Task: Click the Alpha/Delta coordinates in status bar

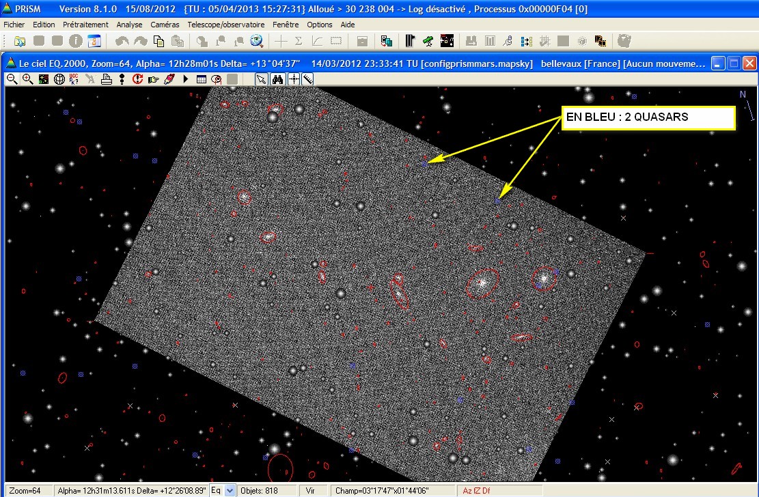Action: pyautogui.click(x=132, y=491)
